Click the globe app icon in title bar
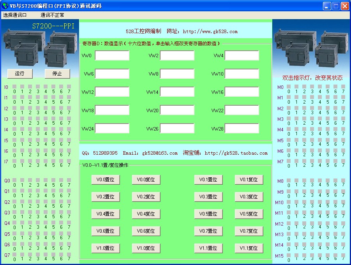Screen dimensions: 351x265 (x=5, y=6)
